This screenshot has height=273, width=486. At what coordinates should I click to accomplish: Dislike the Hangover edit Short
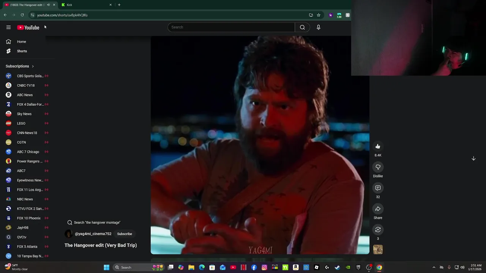tap(378, 167)
